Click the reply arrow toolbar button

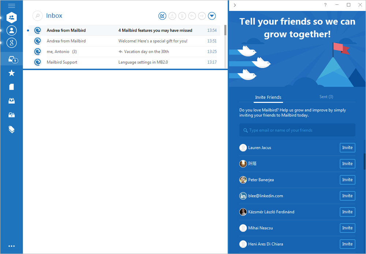coord(192,16)
